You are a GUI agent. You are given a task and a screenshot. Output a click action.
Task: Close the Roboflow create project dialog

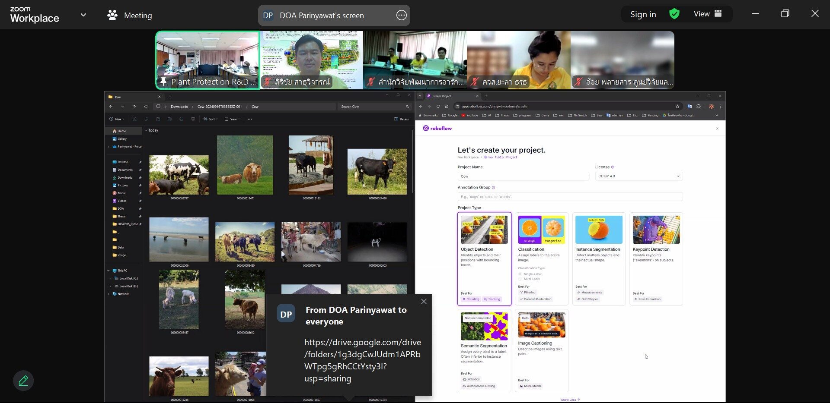[717, 129]
